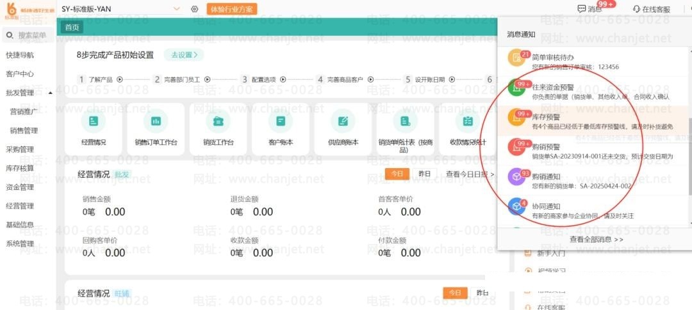Screen dimensions: 692x310
Task: Click the 收款金额 metric label
Action: [x=244, y=240]
